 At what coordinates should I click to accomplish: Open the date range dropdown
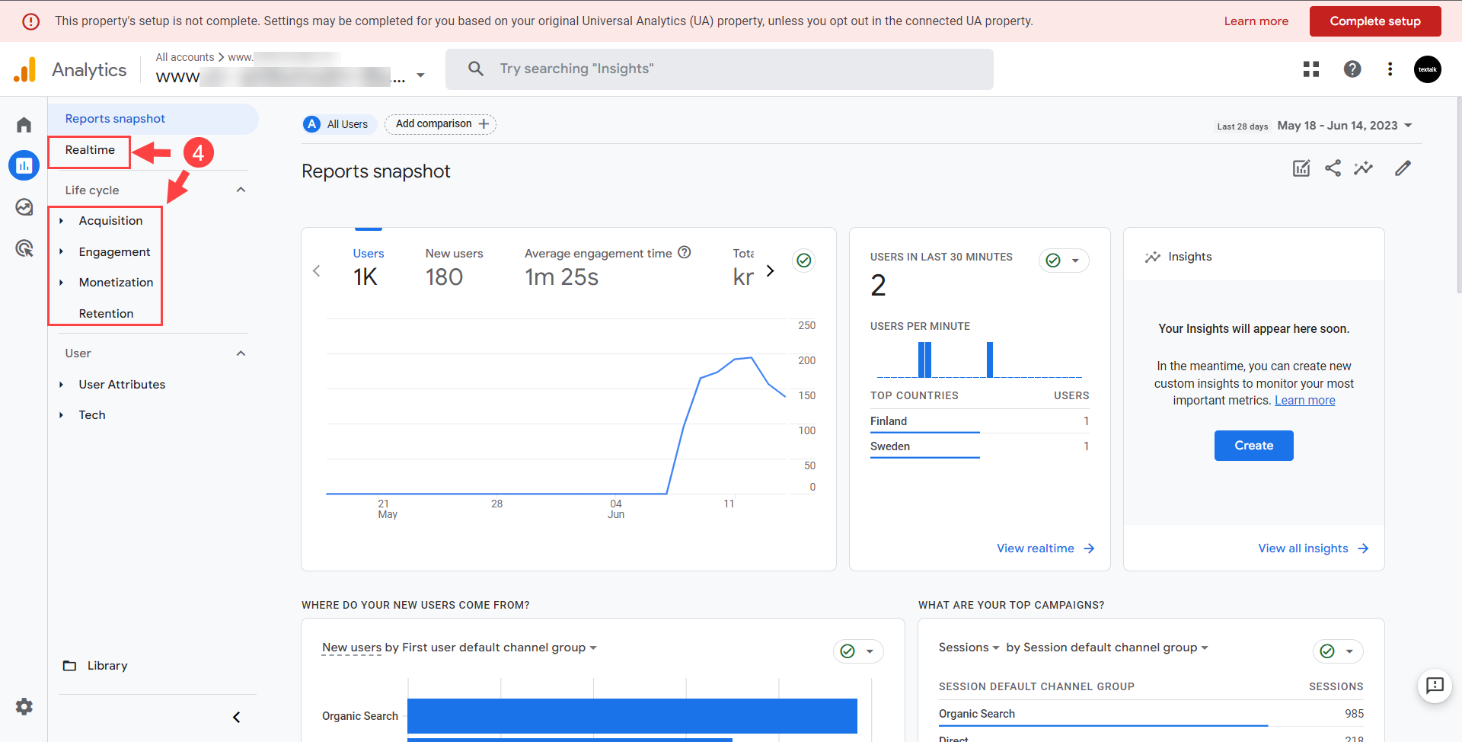click(1345, 126)
